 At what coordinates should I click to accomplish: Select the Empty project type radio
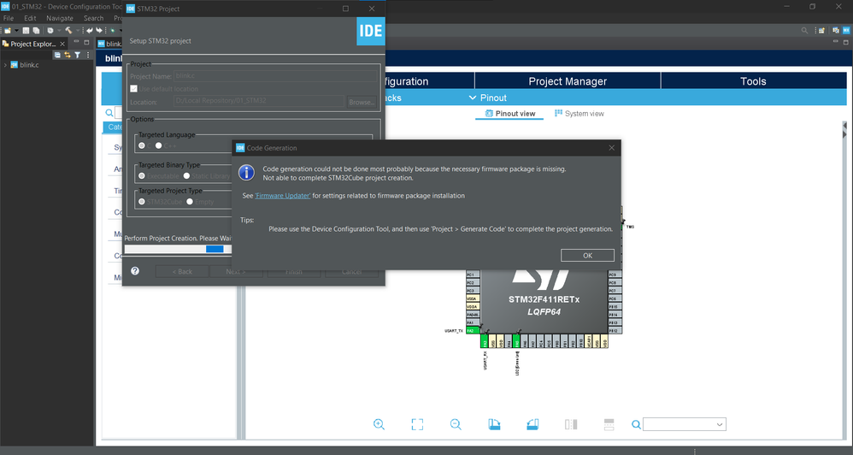(x=189, y=201)
